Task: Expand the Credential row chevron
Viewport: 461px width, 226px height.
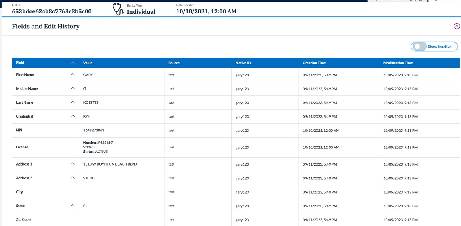Action: tap(73, 116)
